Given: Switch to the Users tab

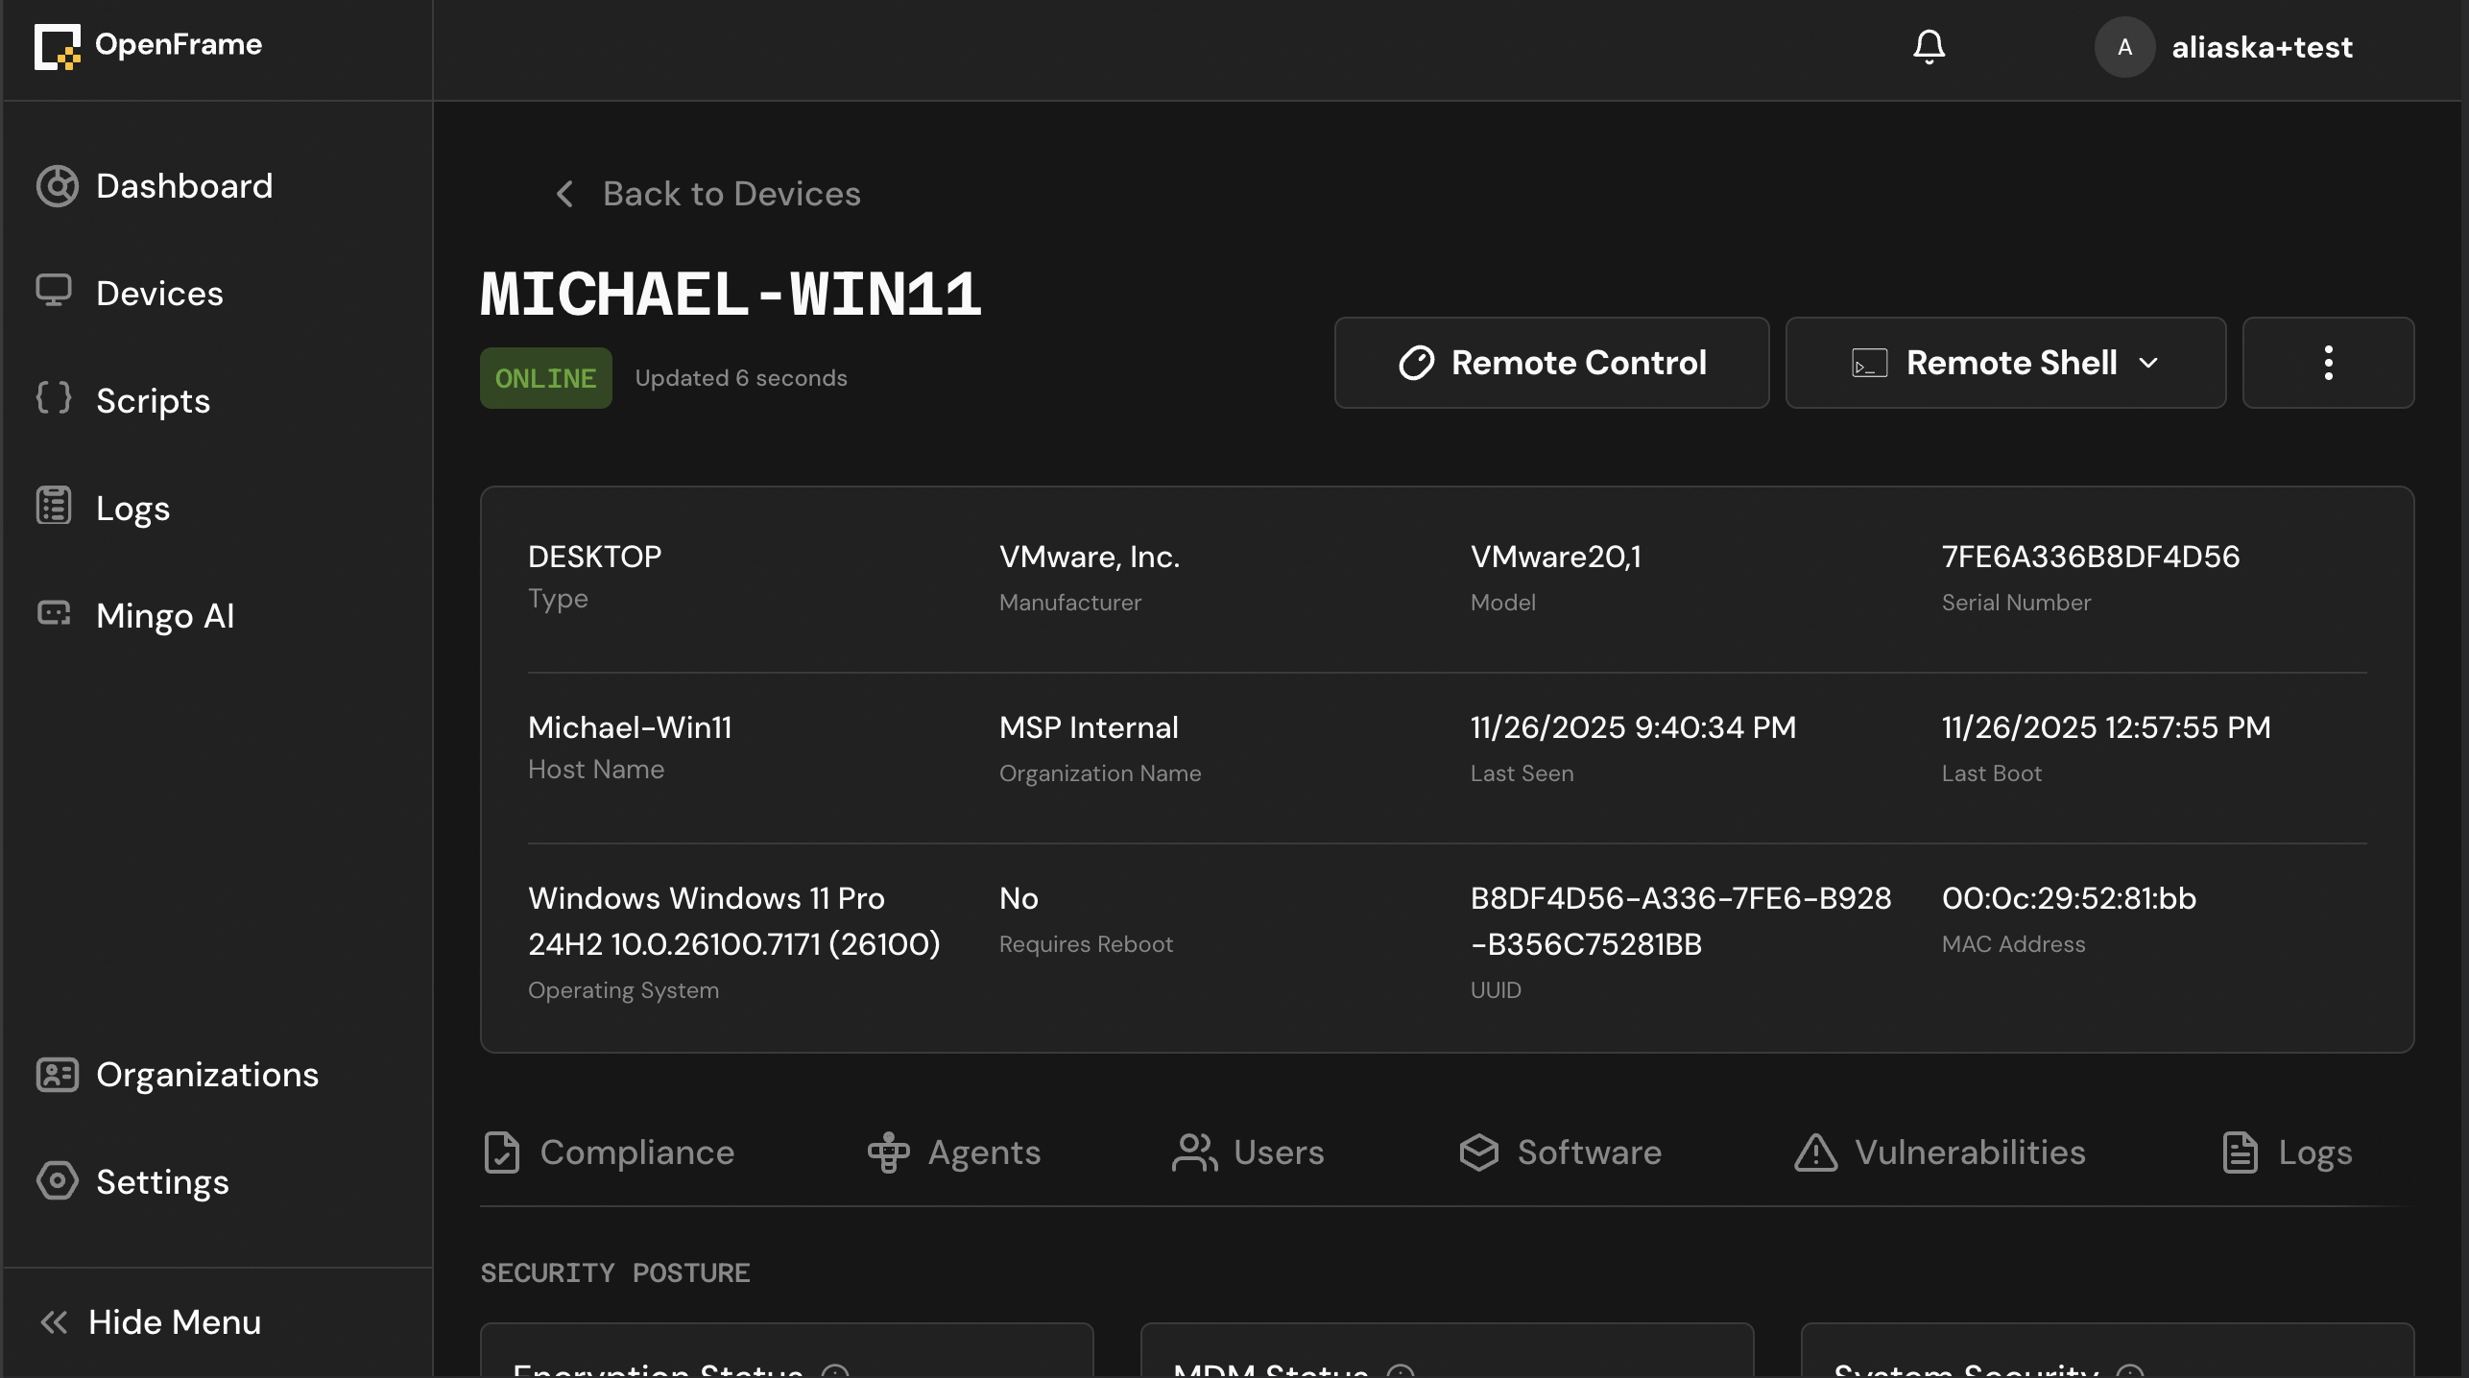Looking at the screenshot, I should 1248,1152.
